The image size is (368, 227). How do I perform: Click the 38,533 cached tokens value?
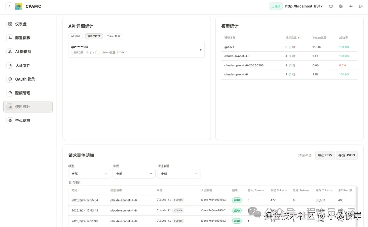(320, 200)
